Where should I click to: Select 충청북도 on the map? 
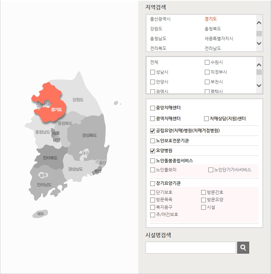[x=65, y=123]
